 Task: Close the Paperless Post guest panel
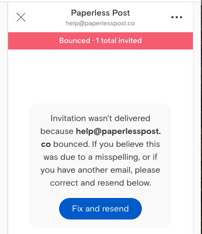pos(21,17)
